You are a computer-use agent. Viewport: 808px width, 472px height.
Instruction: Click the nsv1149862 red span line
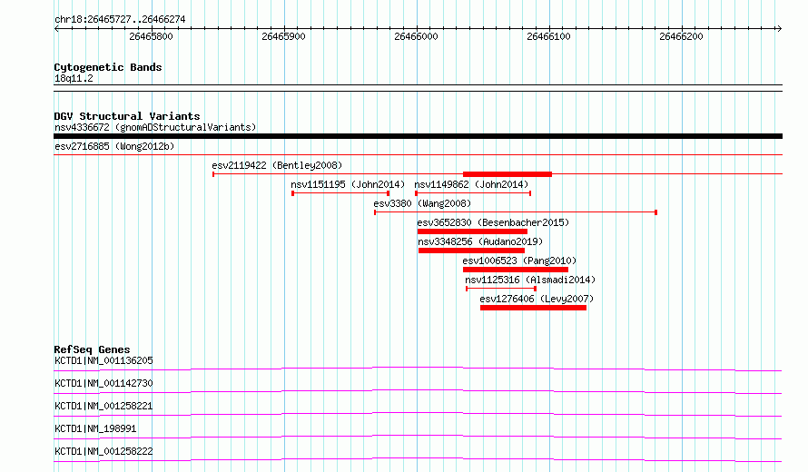coord(473,193)
